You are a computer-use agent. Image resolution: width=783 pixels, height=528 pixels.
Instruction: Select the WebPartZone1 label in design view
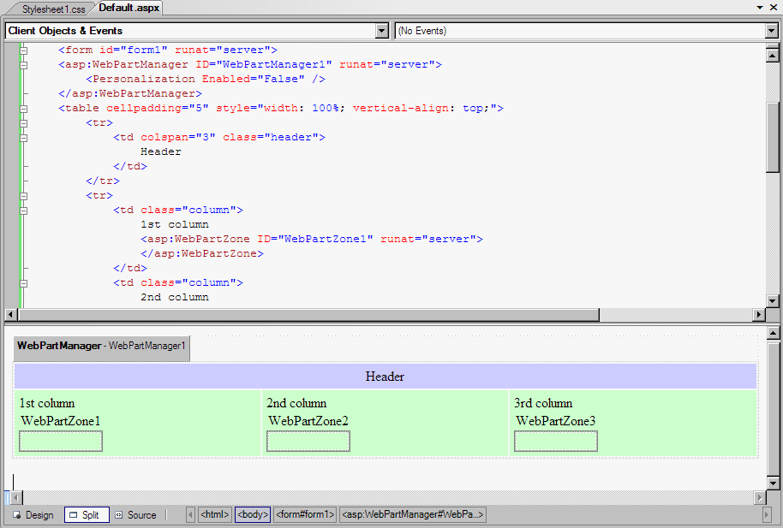(x=61, y=421)
